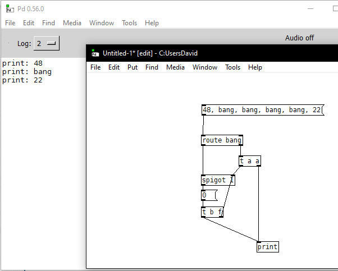Select the t a a trigger object
This screenshot has width=338, height=271.
[250, 161]
